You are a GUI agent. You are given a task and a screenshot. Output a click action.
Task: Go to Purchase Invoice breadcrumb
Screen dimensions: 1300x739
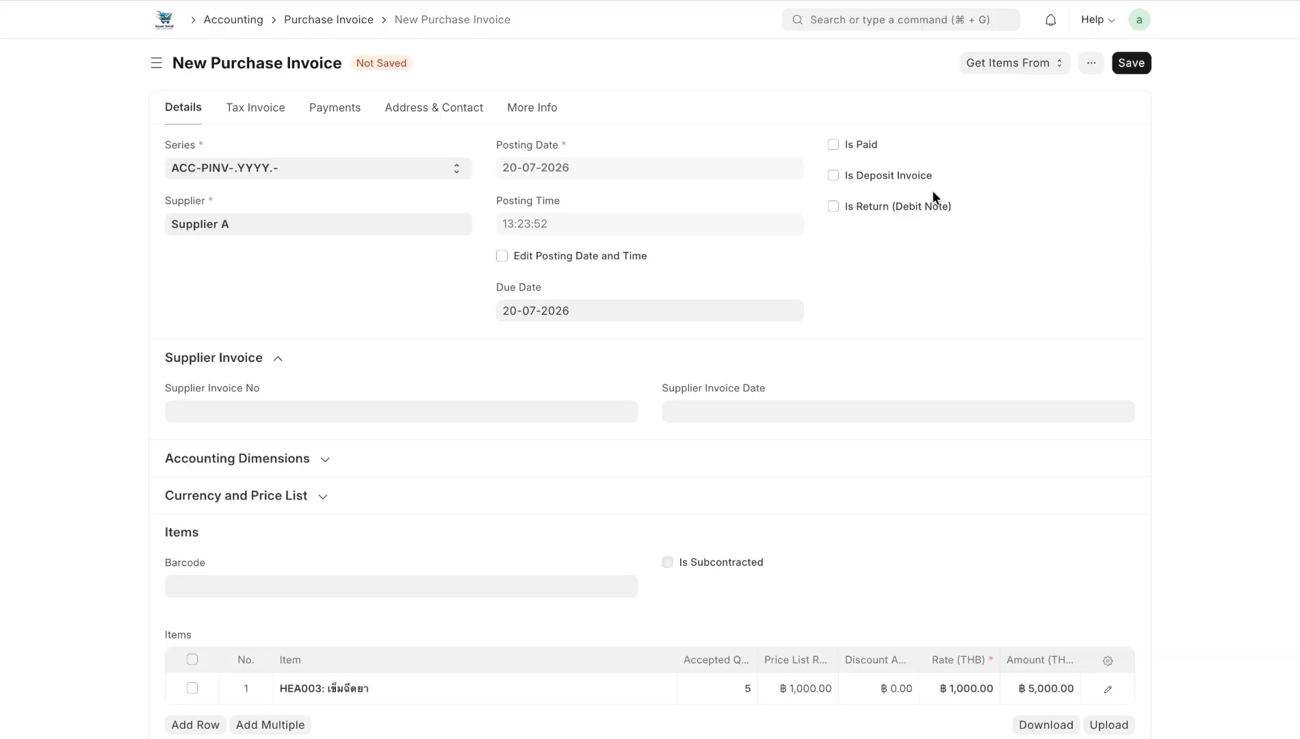[328, 20]
